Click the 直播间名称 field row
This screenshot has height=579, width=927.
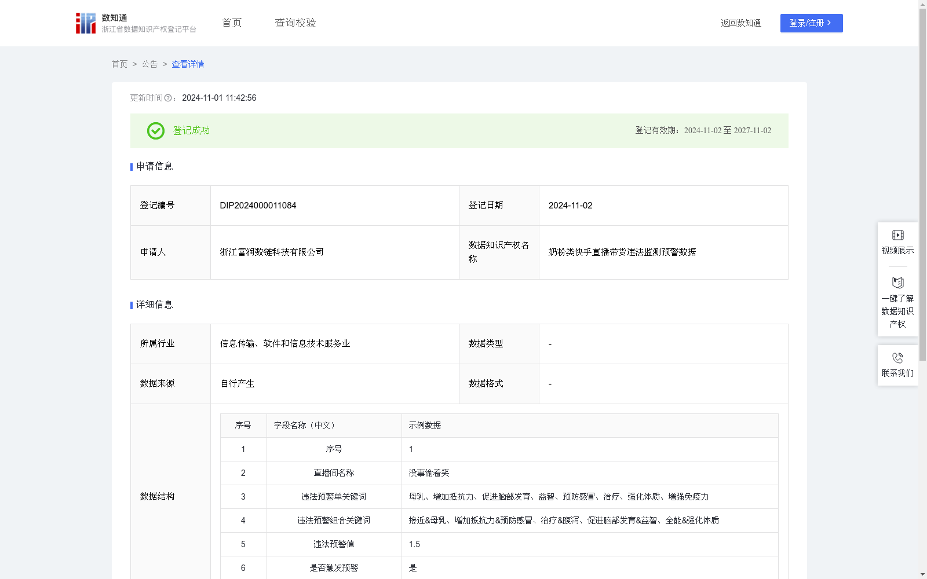tap(499, 473)
